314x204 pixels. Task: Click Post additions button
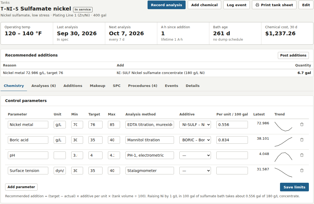[293, 55]
